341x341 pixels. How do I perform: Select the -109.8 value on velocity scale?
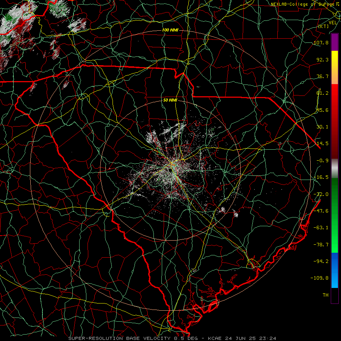[319, 278]
